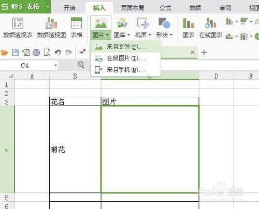
Task: Expand the 形状 dropdown arrow
Action: [171, 35]
